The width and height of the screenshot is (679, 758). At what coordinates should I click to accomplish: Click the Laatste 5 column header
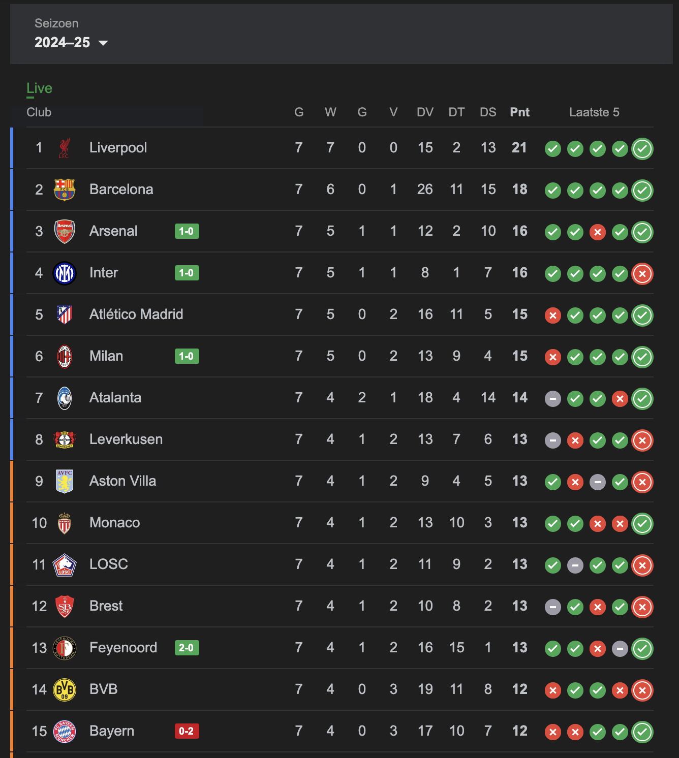(594, 112)
